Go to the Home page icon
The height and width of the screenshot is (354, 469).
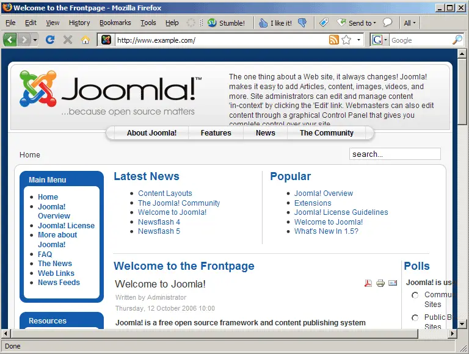pyautogui.click(x=85, y=40)
